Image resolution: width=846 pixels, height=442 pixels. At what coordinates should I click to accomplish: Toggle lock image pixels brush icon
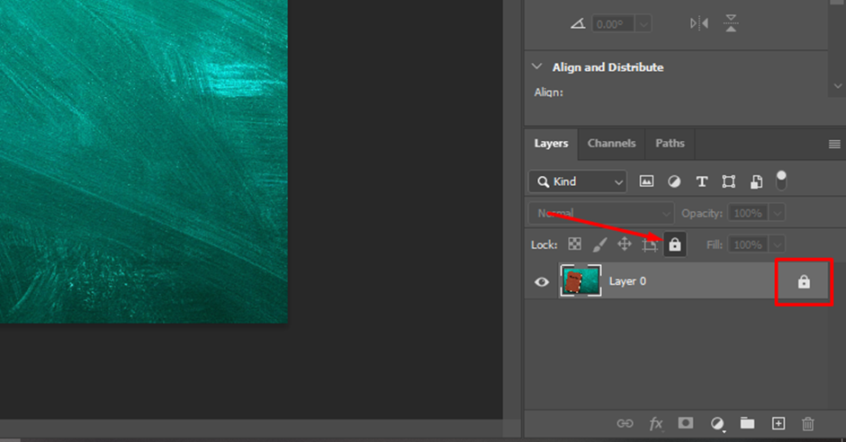click(599, 244)
